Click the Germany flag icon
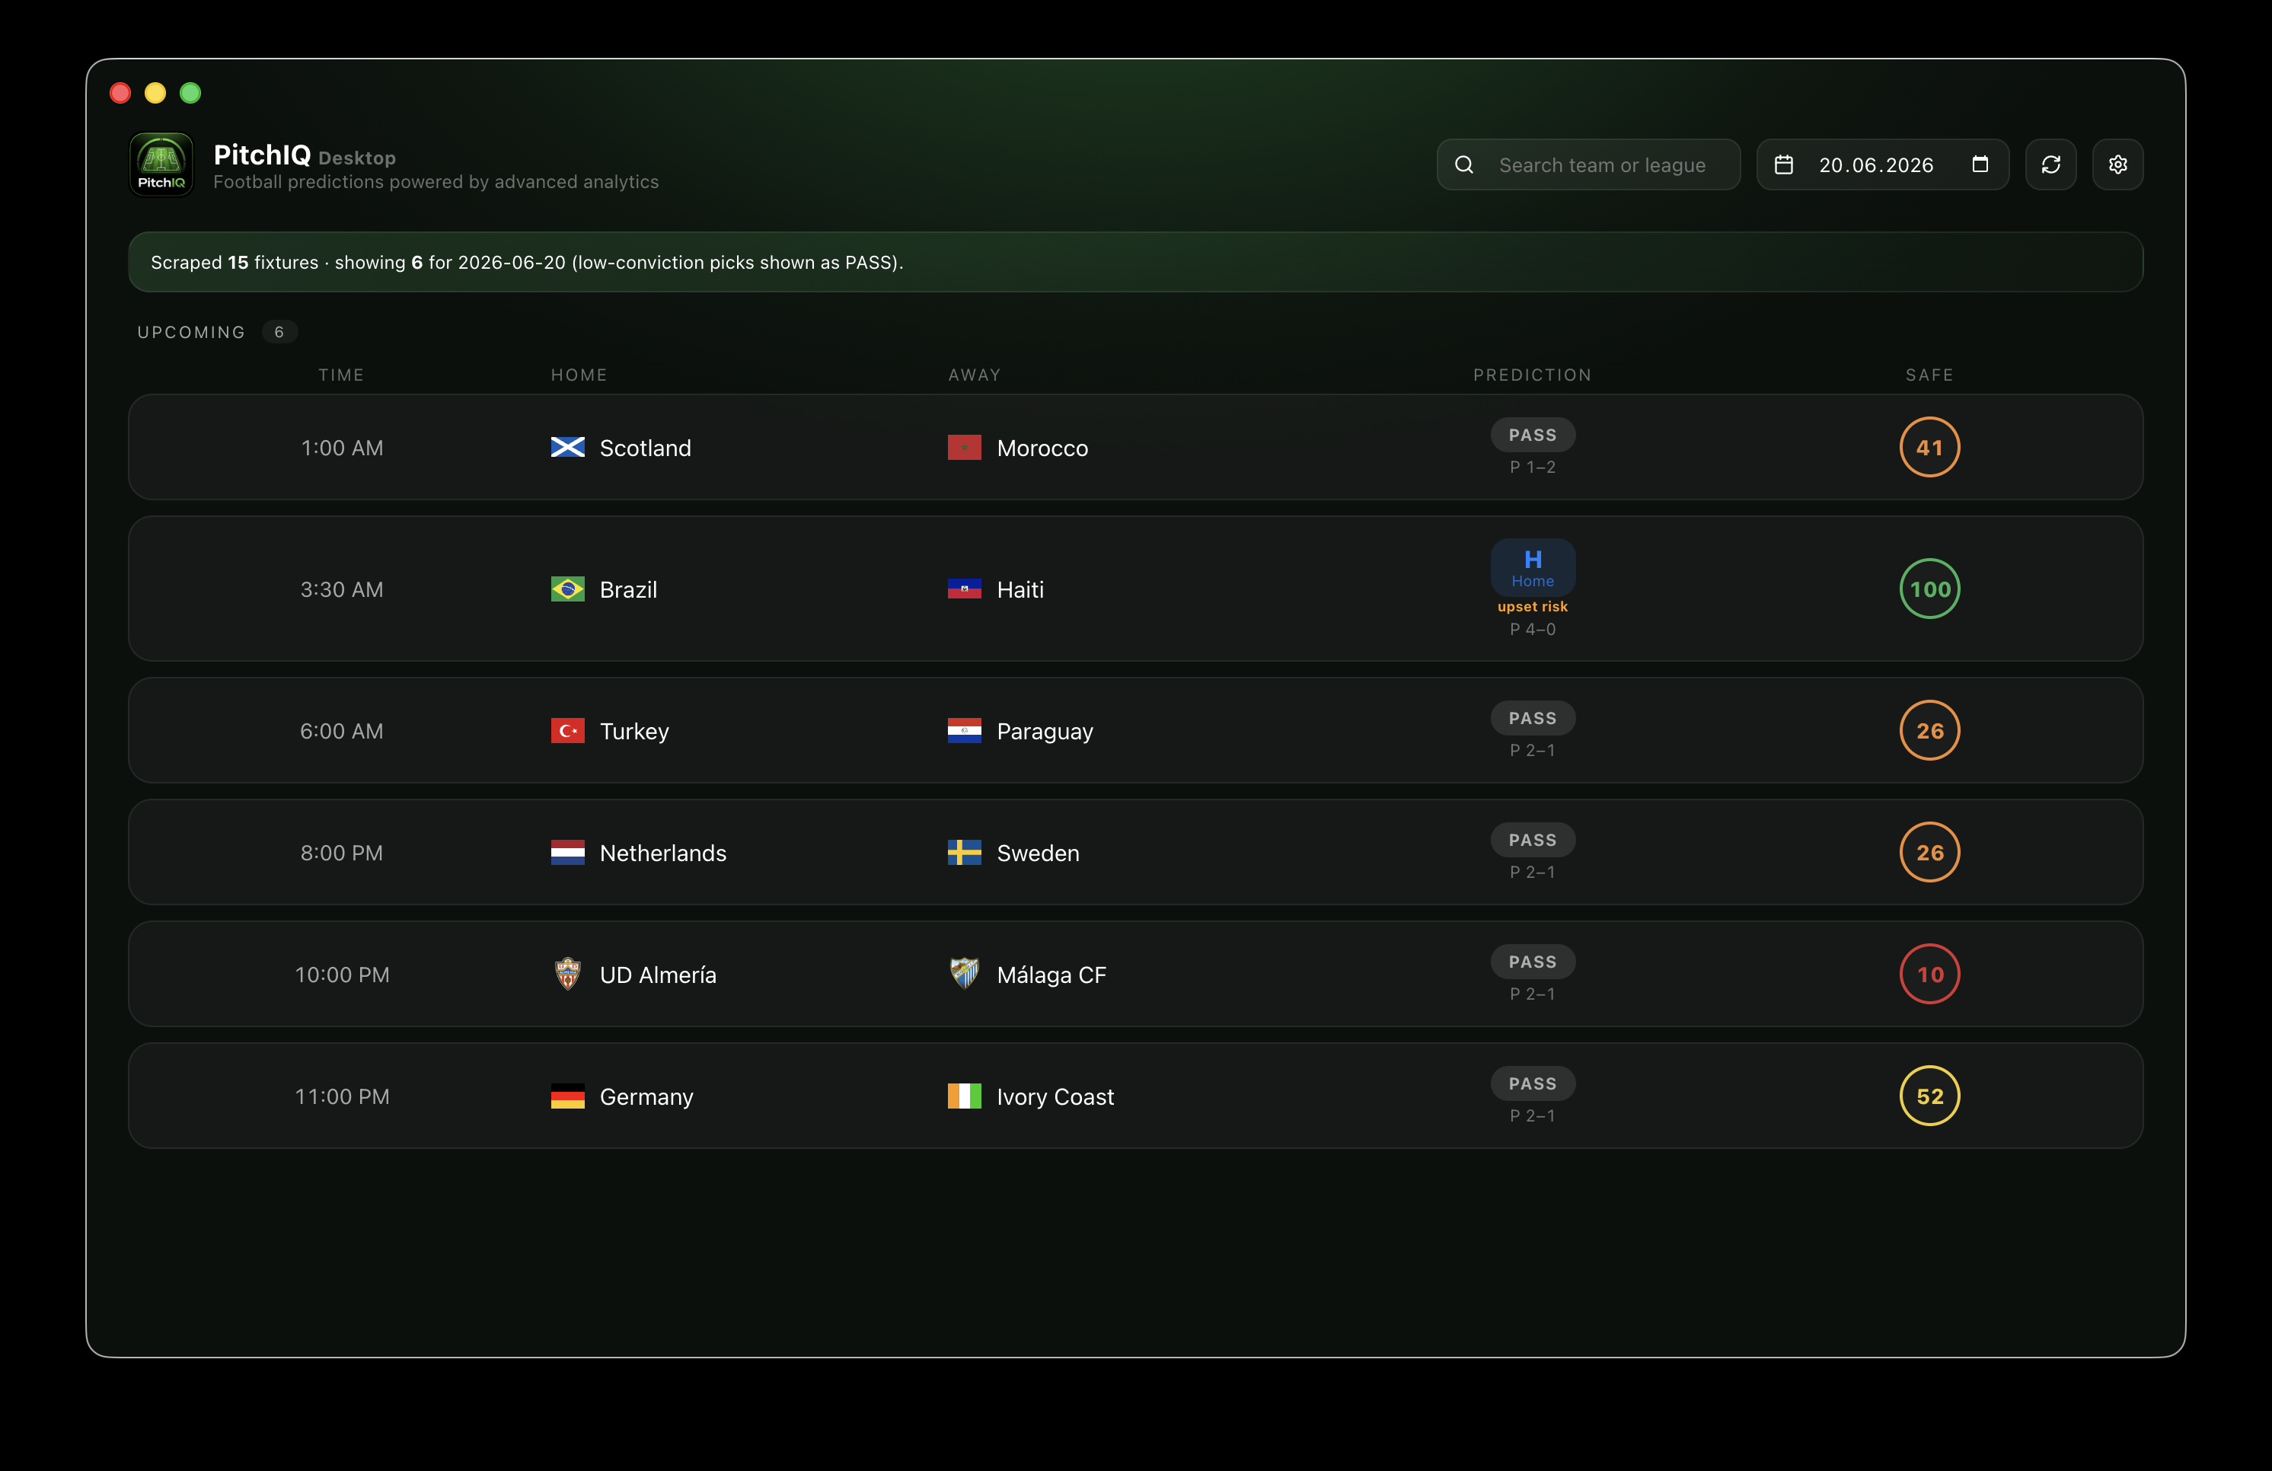Viewport: 2272px width, 1471px height. coord(568,1097)
